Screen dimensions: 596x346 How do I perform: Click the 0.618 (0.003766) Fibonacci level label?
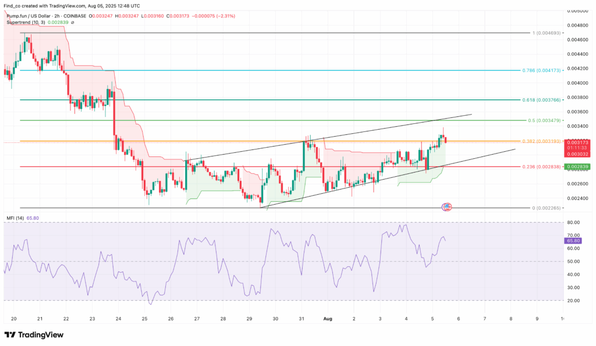click(541, 99)
